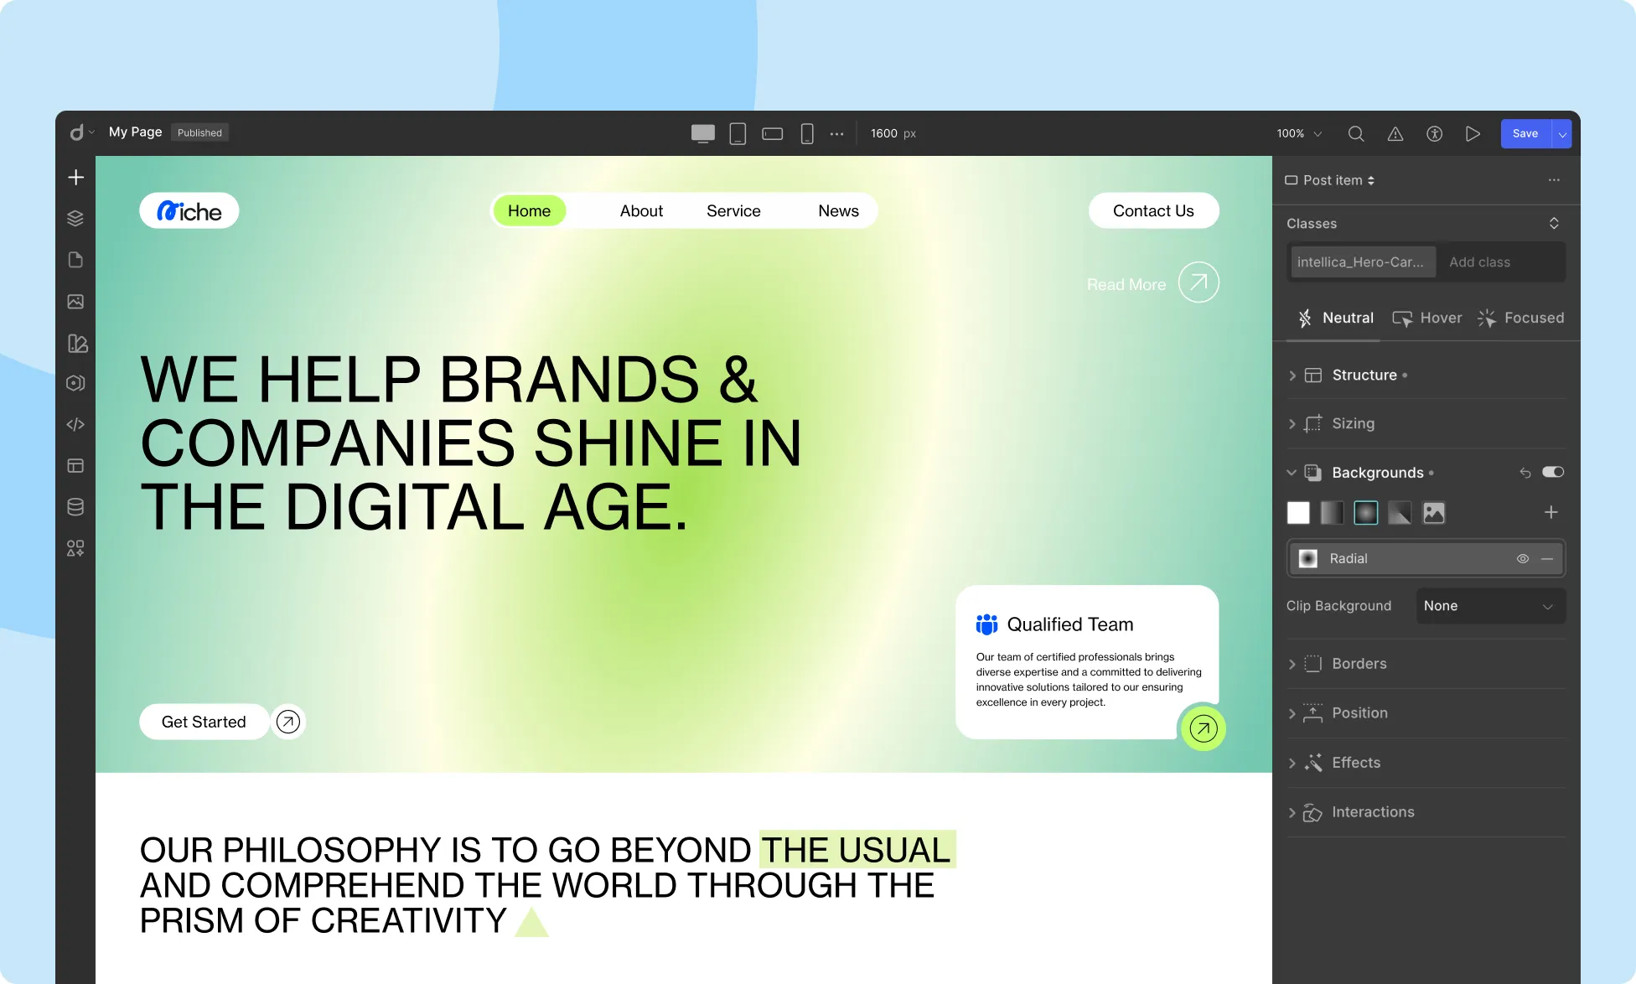Open the Media images icon in sidebar
This screenshot has height=984, width=1636.
pos(75,302)
